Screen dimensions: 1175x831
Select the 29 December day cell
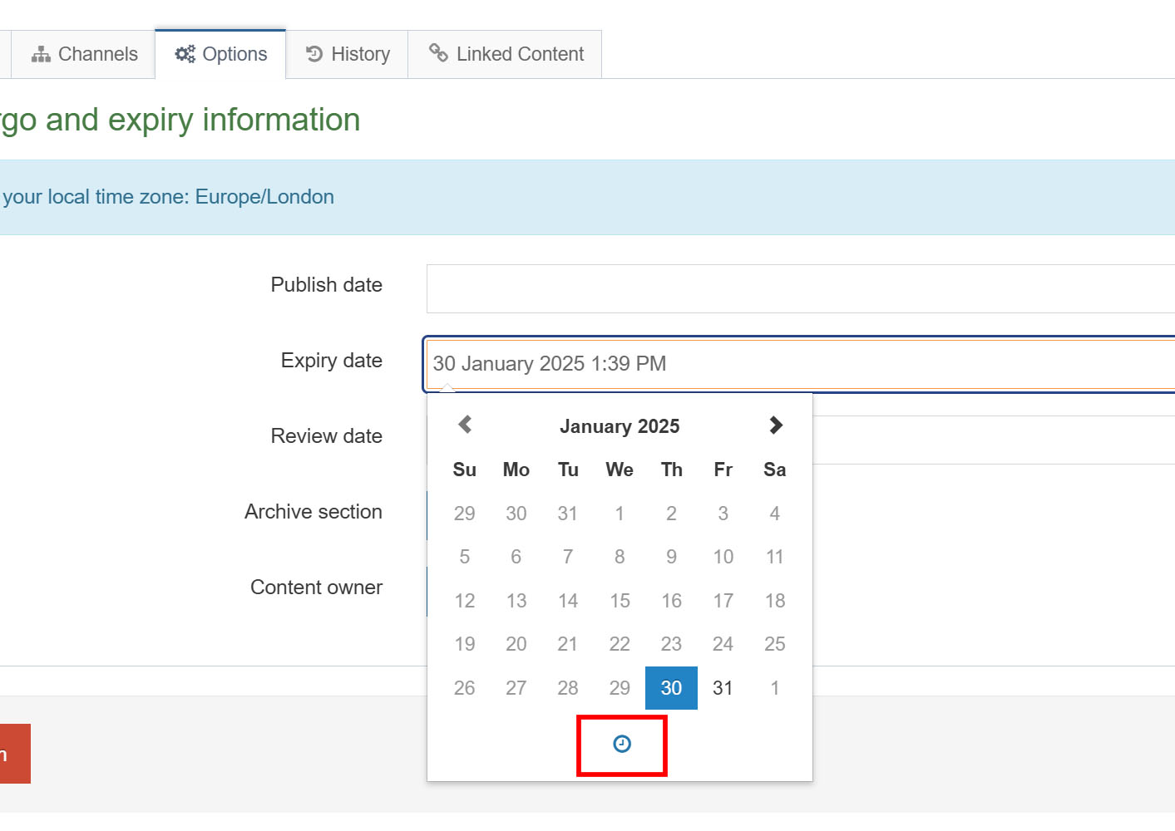(464, 514)
